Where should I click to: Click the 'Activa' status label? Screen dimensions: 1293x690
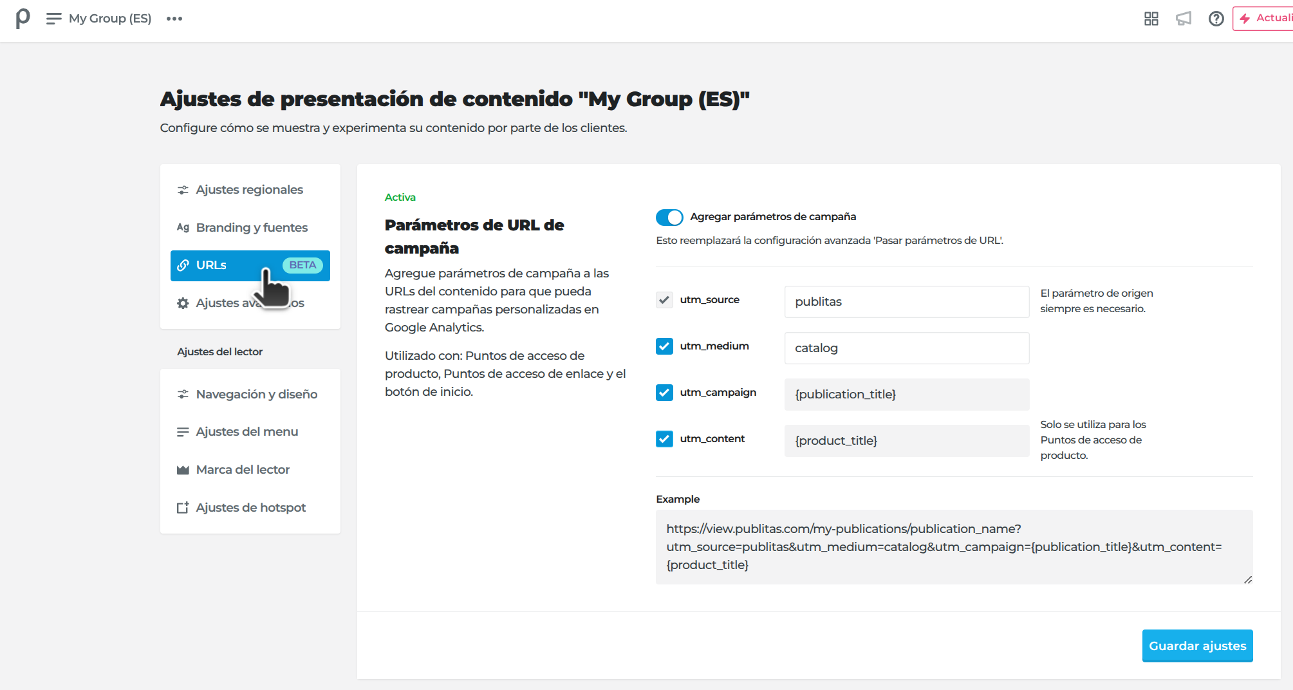[x=400, y=198]
